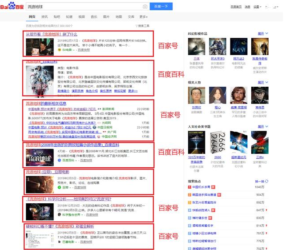Open the 超新星纪元 book link
This screenshot has height=250, width=286.
(239, 157)
